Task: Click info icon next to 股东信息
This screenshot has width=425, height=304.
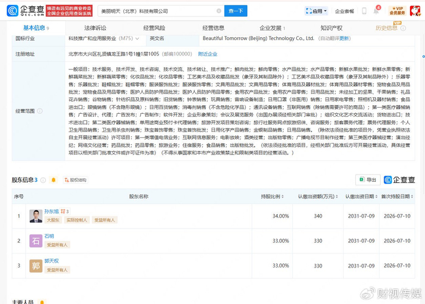Action: (43, 180)
